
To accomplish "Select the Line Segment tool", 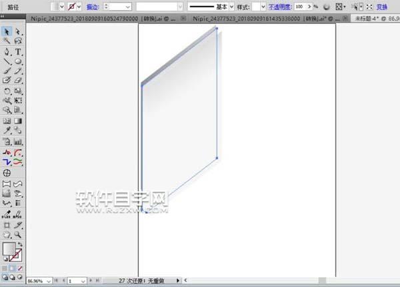I will pyautogui.click(x=7, y=61).
